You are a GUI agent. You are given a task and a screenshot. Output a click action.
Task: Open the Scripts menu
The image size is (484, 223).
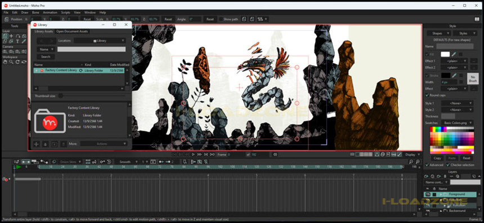pyautogui.click(x=65, y=12)
